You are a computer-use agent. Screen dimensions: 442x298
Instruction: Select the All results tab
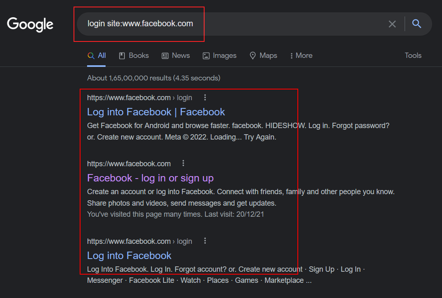click(97, 56)
